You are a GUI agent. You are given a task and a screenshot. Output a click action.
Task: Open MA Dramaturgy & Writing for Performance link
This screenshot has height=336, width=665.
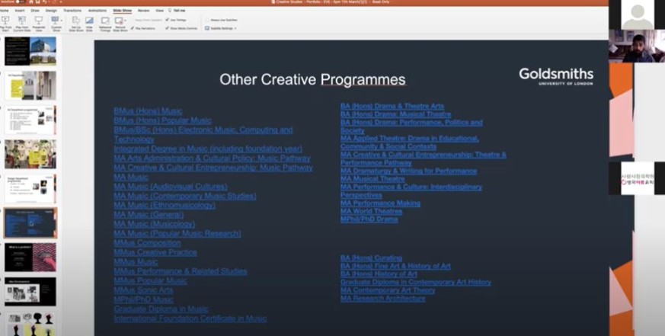pyautogui.click(x=408, y=171)
